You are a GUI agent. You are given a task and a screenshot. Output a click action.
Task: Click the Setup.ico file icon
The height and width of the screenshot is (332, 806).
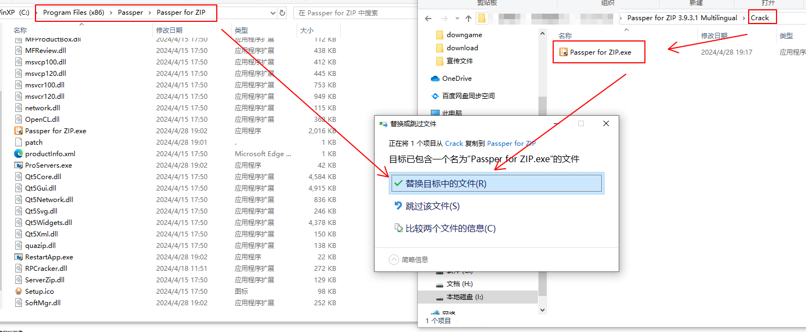coord(19,292)
